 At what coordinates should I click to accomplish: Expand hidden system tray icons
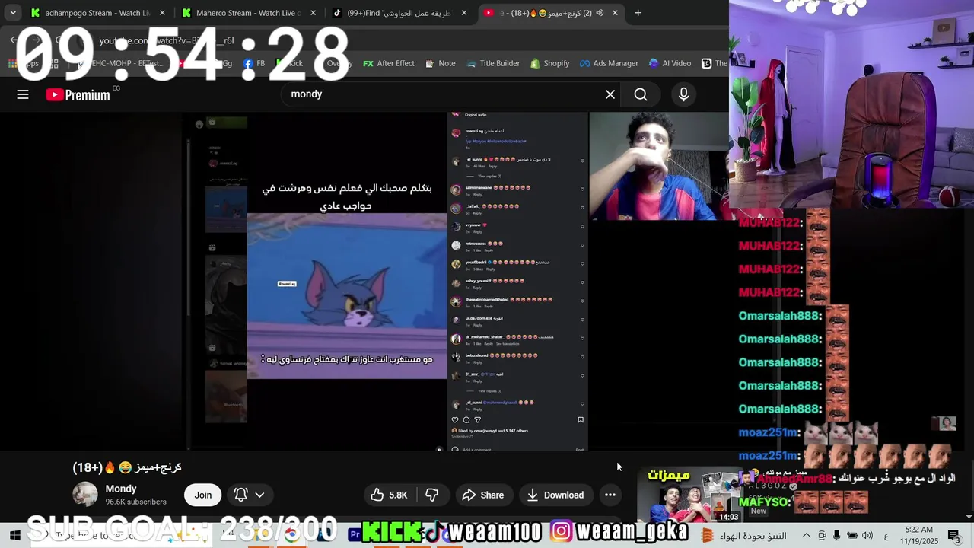pos(807,536)
